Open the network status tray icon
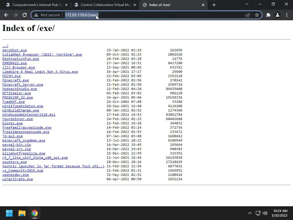This screenshot has height=220, width=293. [x=258, y=213]
